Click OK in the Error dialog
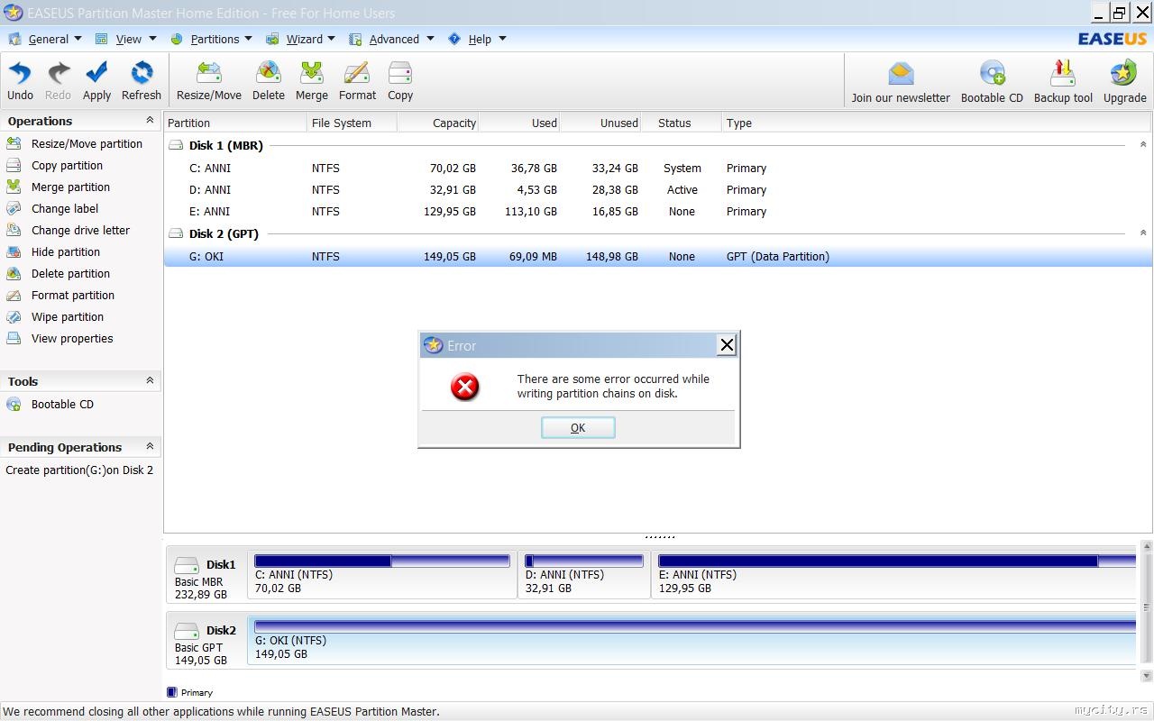Image resolution: width=1154 pixels, height=721 pixels. click(x=578, y=428)
